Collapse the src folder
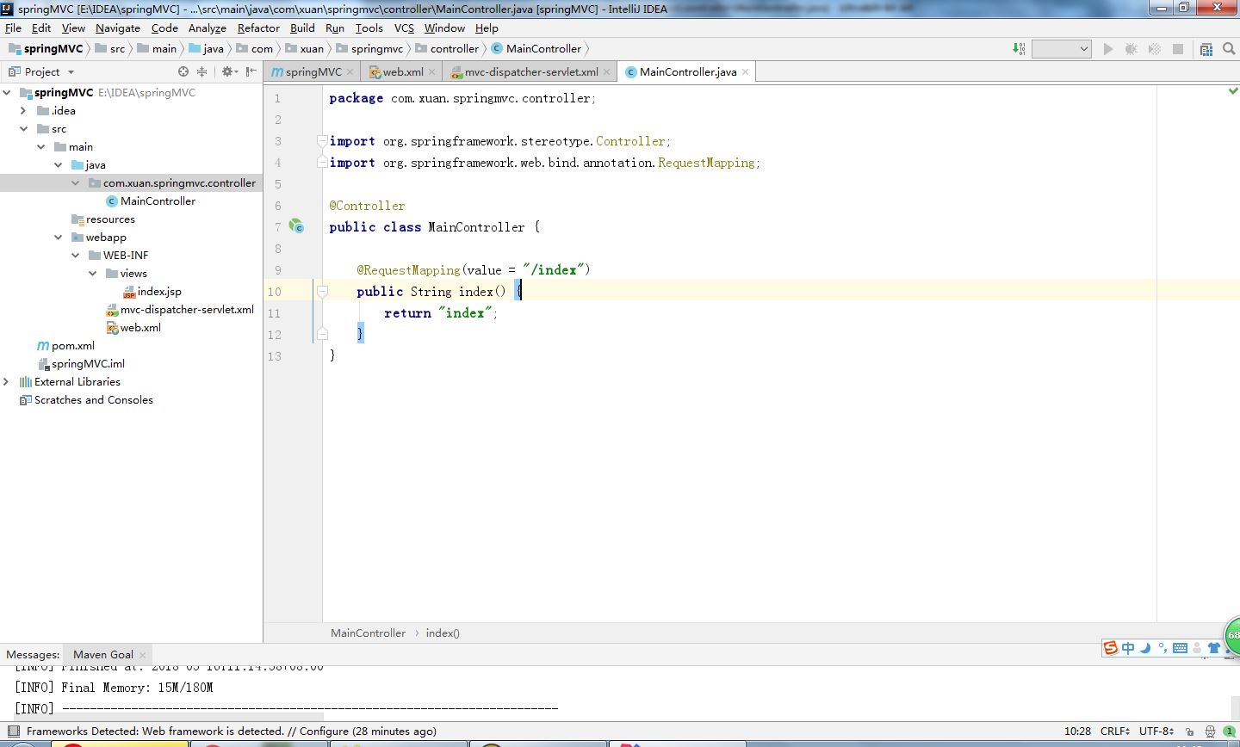 [x=23, y=128]
